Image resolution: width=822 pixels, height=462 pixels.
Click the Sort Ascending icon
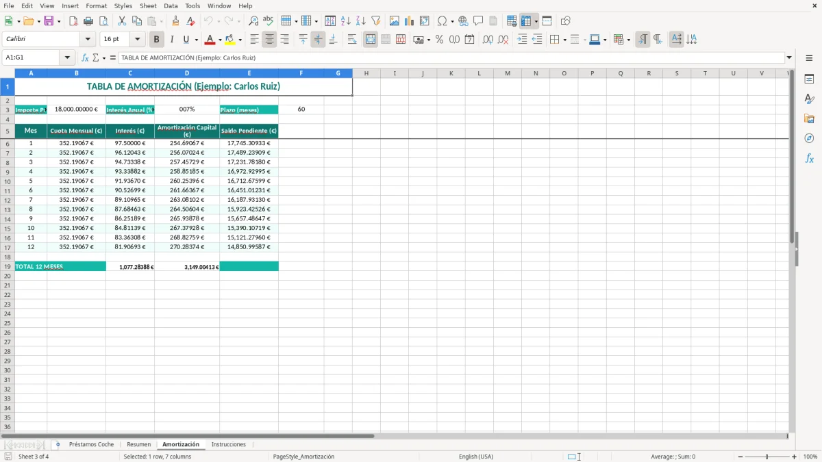(x=346, y=21)
